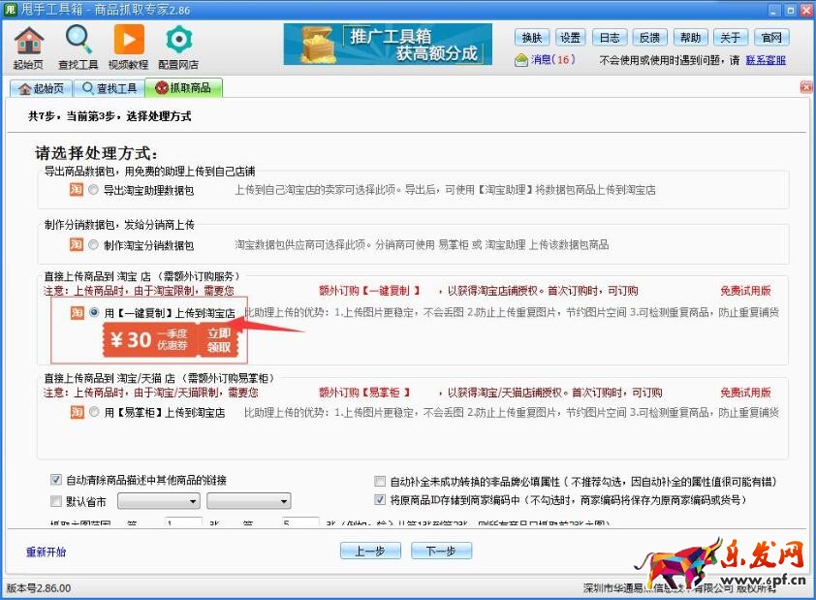Switch to the 起始页 tab
This screenshot has width=816, height=600.
41,88
